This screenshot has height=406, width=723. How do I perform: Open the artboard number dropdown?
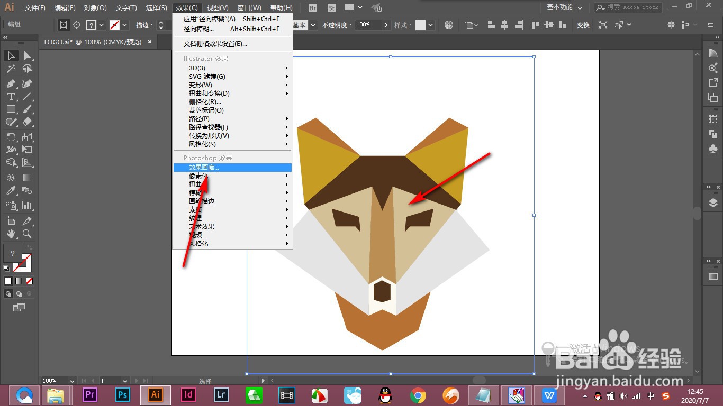click(125, 381)
